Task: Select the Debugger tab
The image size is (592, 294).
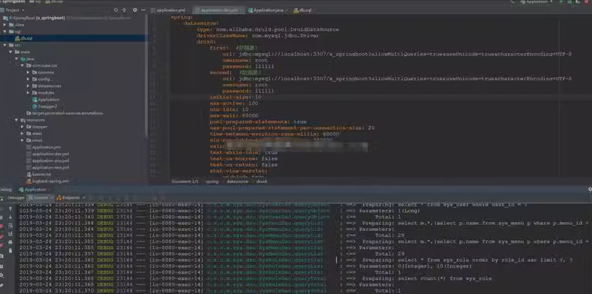Action: tap(16, 198)
